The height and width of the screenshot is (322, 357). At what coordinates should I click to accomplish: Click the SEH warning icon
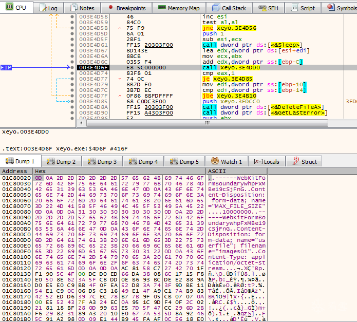pyautogui.click(x=262, y=8)
